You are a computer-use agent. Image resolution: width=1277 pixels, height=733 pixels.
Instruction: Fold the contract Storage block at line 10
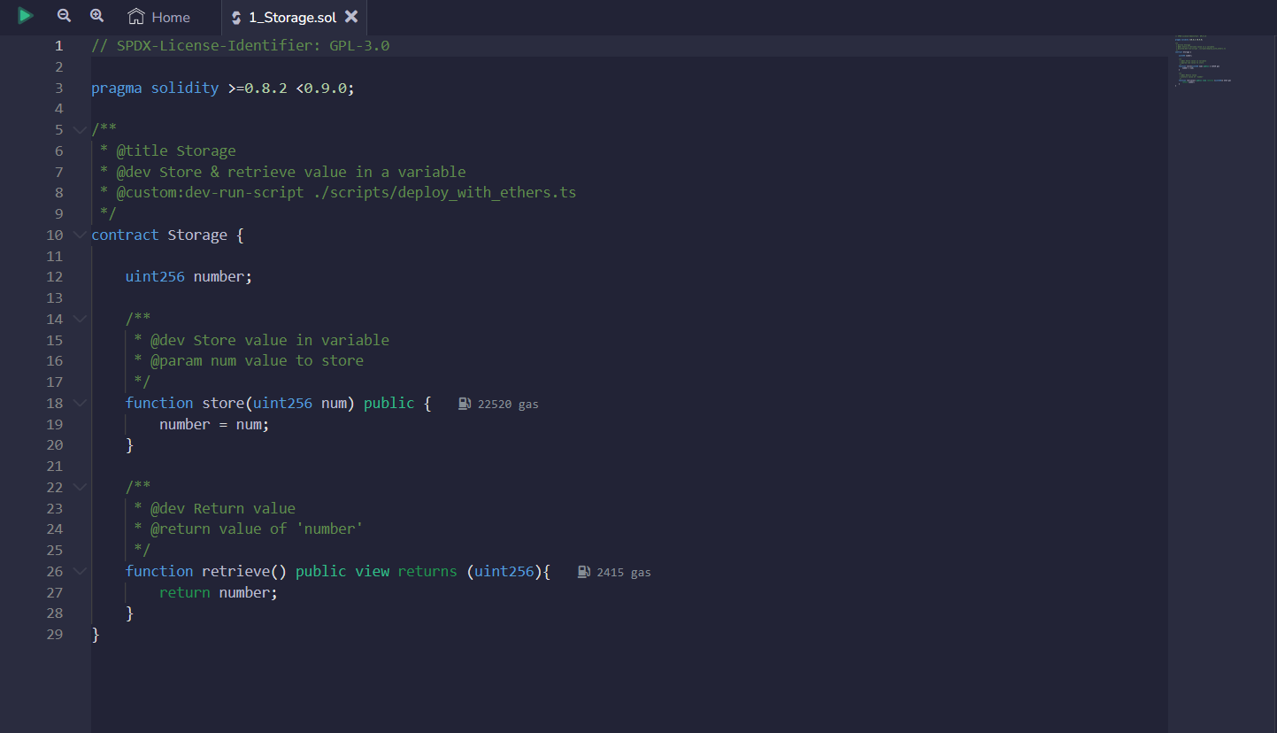pos(80,235)
